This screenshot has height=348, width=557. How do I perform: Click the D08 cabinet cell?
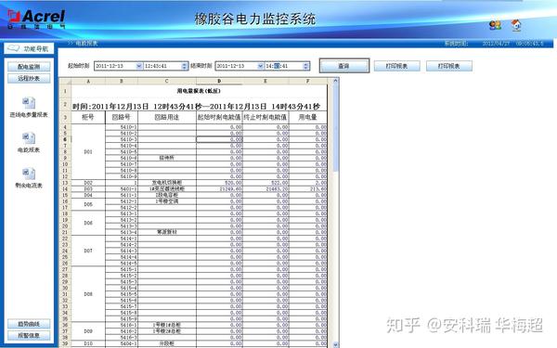coord(88,294)
